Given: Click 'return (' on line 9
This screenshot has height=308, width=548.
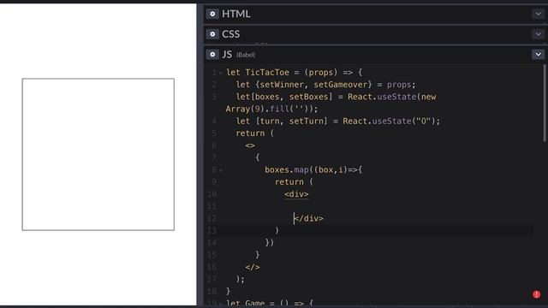Looking at the screenshot, I should 294,182.
